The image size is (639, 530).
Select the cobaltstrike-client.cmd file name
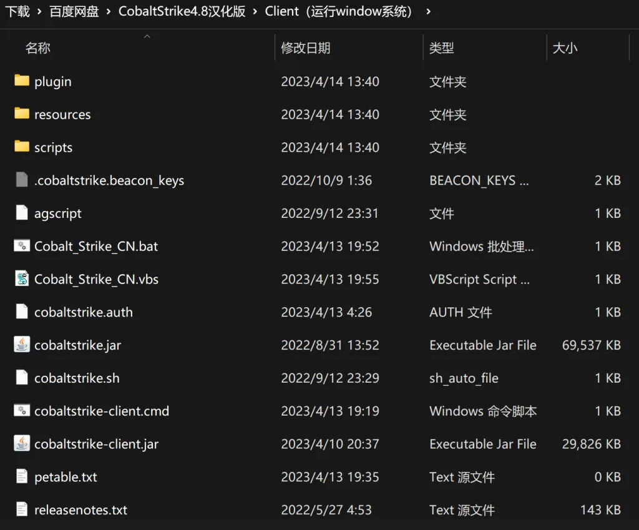coord(102,411)
